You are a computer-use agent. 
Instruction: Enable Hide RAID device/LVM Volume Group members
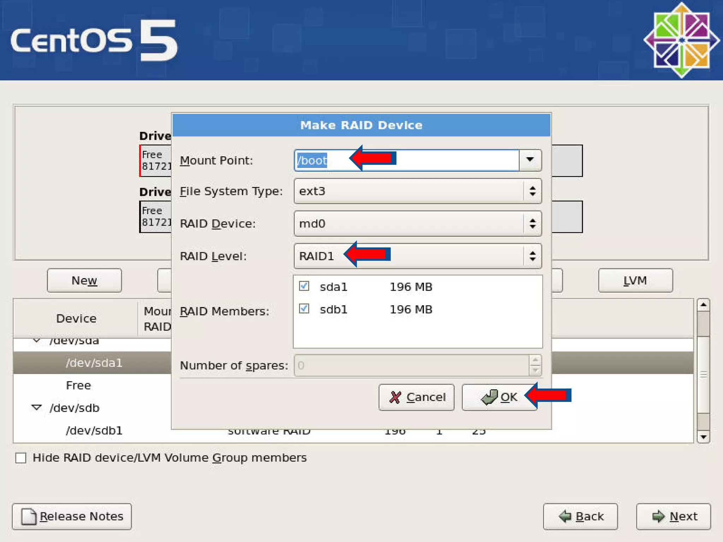(x=21, y=458)
